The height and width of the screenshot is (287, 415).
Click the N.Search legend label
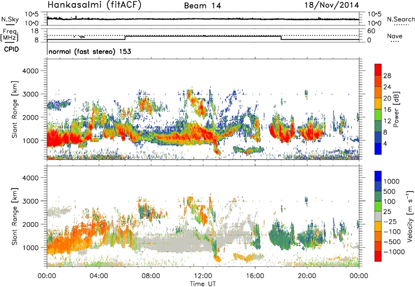(401, 19)
